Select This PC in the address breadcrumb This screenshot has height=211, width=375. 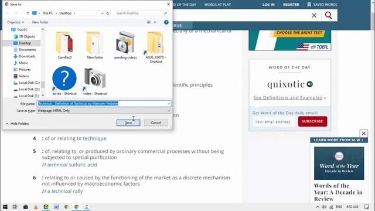coord(47,13)
